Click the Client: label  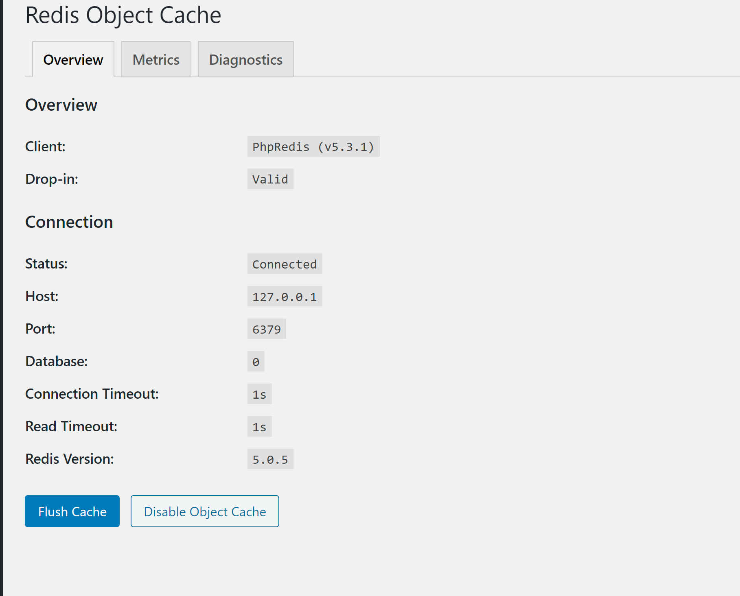click(x=45, y=146)
